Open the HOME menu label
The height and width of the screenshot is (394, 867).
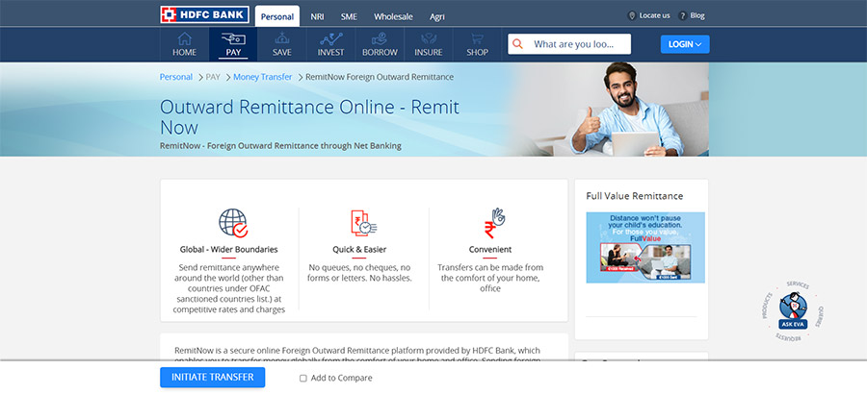point(184,53)
